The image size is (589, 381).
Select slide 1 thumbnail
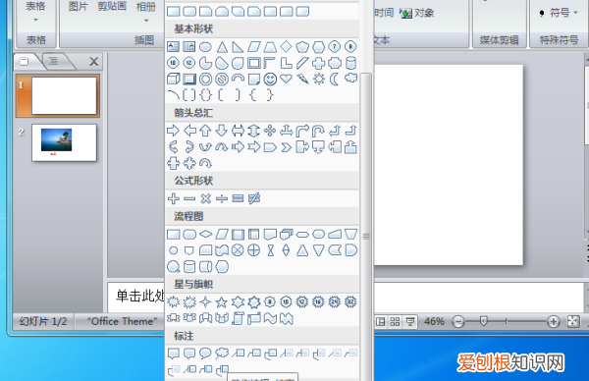pyautogui.click(x=64, y=95)
